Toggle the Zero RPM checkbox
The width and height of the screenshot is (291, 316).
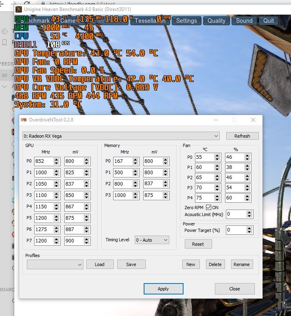(x=209, y=207)
